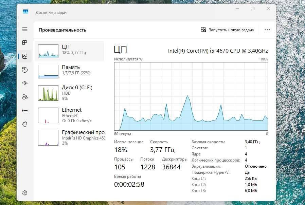Click the '60 секунд' graph axis label
The height and width of the screenshot is (205, 305).
coord(123,134)
